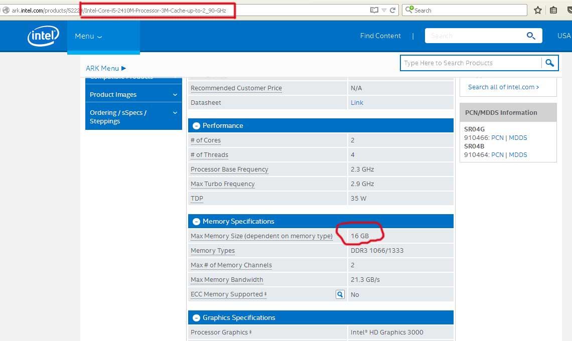Collapse the Graphics Specifications section
Screen dimensions: 572x341
(196, 317)
